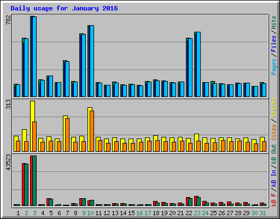Click day label '27' on x-axis
The width and height of the screenshot is (280, 219).
230,213
